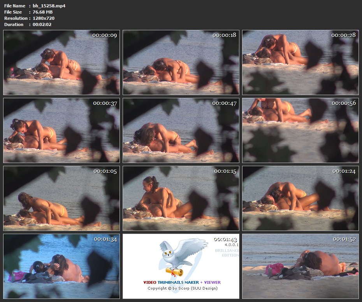Select the thumbnail with timestamp 00:01:15

pos(181,198)
